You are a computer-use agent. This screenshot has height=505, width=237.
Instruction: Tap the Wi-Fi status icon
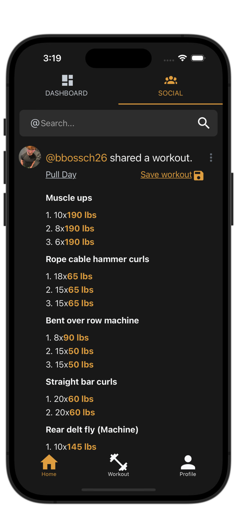[182, 58]
